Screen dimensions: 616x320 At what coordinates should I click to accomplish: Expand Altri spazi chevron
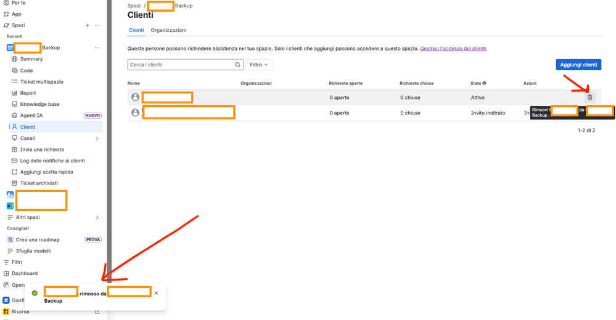(97, 217)
